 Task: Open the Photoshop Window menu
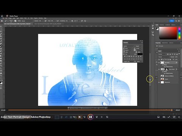41,18
